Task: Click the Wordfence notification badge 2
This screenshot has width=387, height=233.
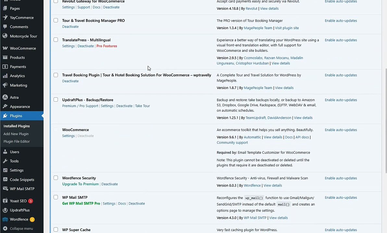Action: (32, 219)
